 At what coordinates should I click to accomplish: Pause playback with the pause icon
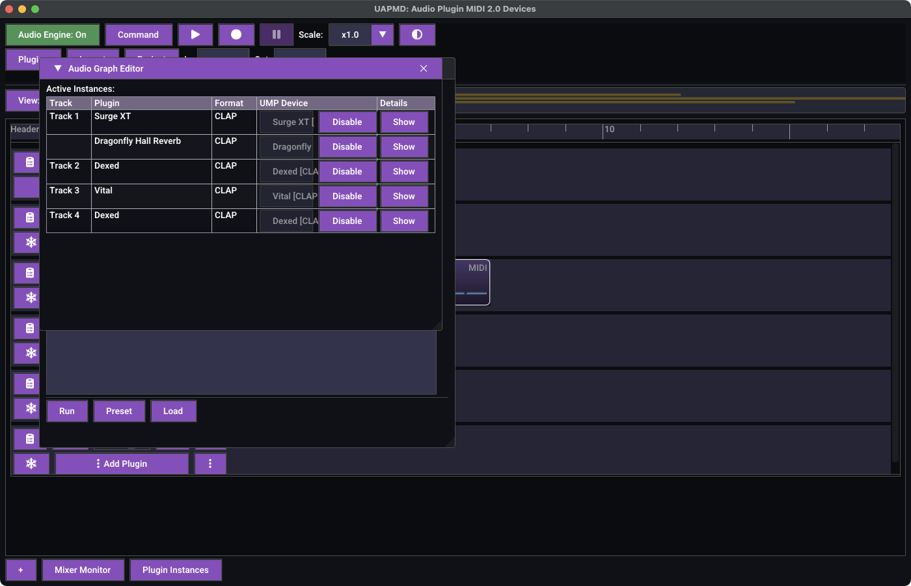pos(277,35)
